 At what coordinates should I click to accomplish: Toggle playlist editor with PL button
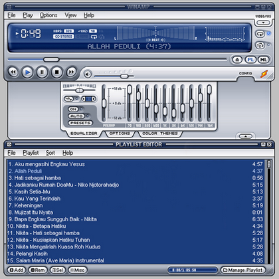[250, 60]
